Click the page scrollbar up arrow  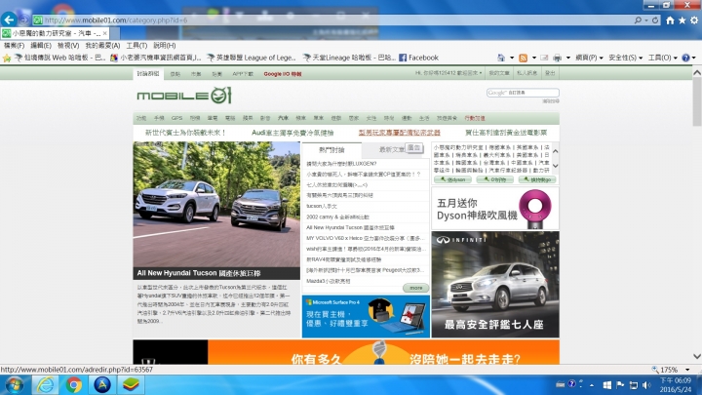tap(696, 72)
